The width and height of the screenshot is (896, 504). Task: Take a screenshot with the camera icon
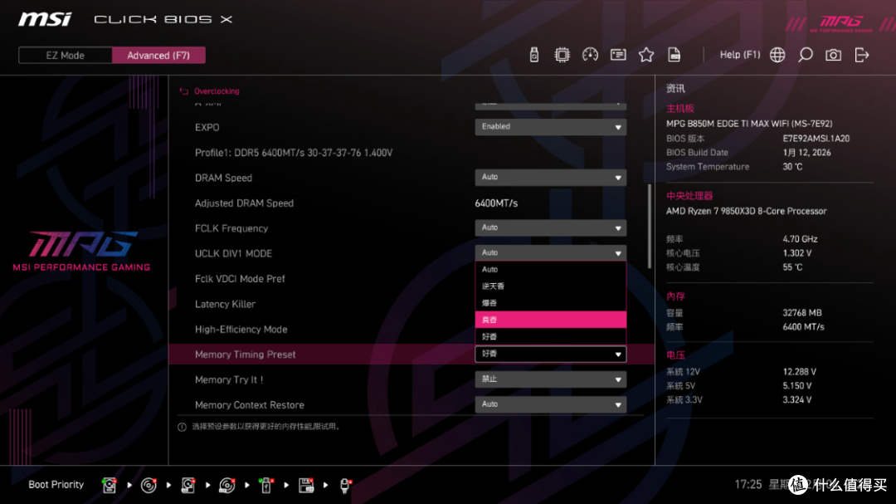point(833,55)
